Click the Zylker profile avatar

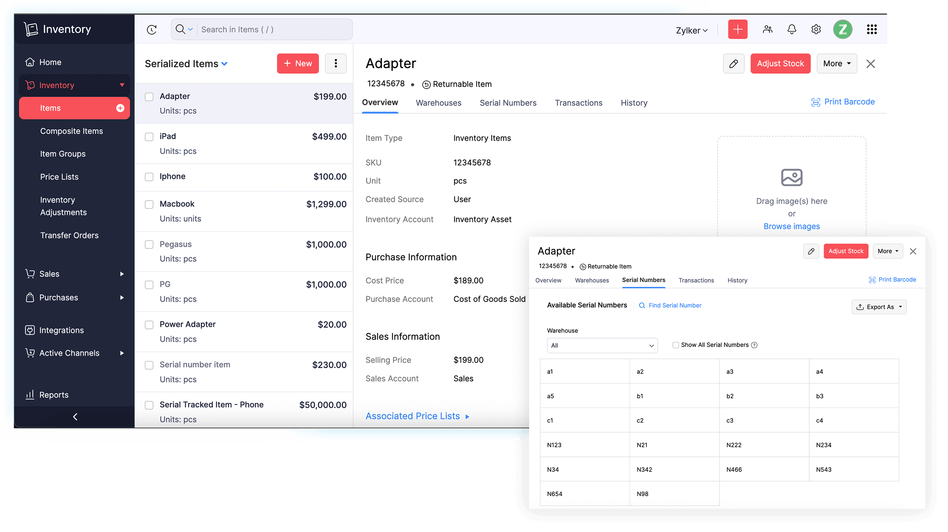[x=843, y=29]
